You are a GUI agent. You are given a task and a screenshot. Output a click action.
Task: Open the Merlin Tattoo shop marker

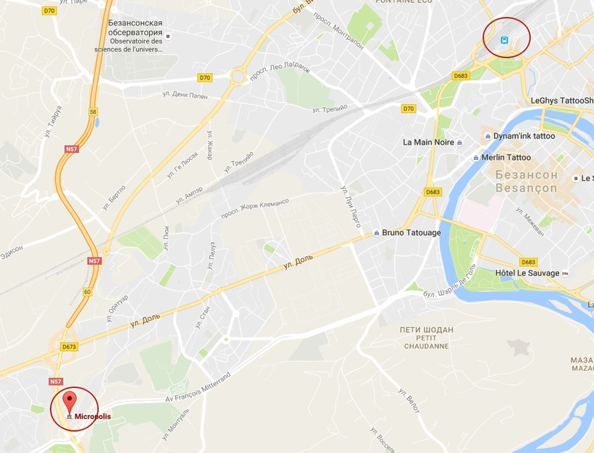pos(476,158)
